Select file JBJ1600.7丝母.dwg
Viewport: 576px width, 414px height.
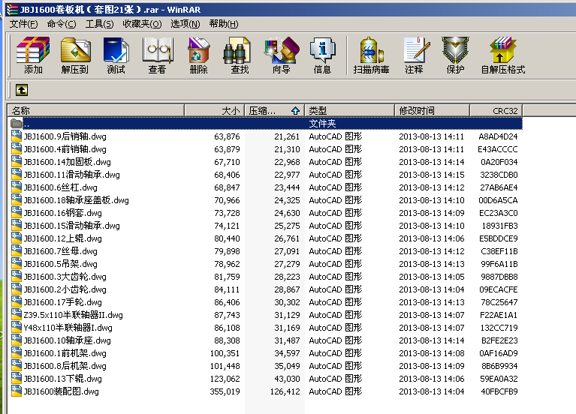(x=61, y=251)
